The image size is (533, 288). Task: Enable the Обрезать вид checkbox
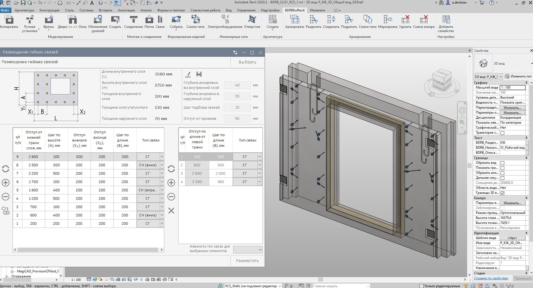coord(502,163)
